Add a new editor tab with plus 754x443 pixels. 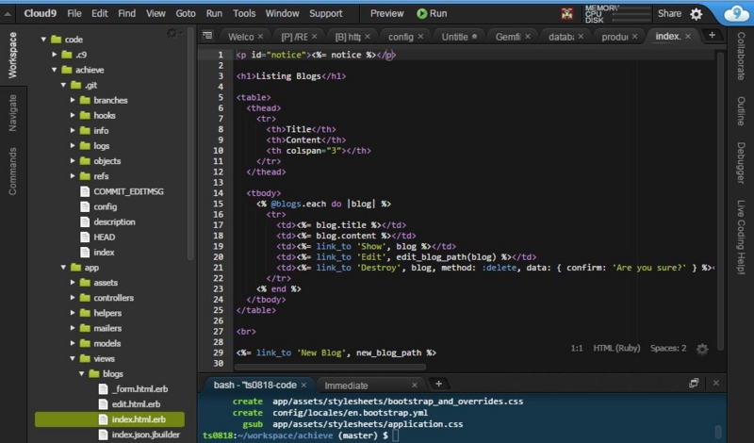pos(712,35)
